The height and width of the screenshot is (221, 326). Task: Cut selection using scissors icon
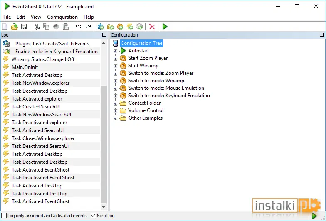point(37,27)
